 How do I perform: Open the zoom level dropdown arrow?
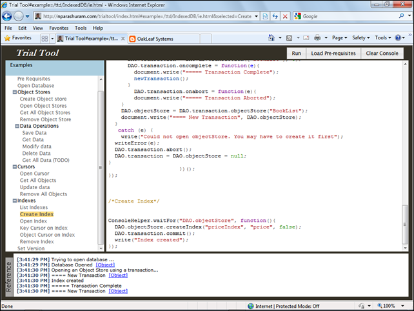[403, 306]
